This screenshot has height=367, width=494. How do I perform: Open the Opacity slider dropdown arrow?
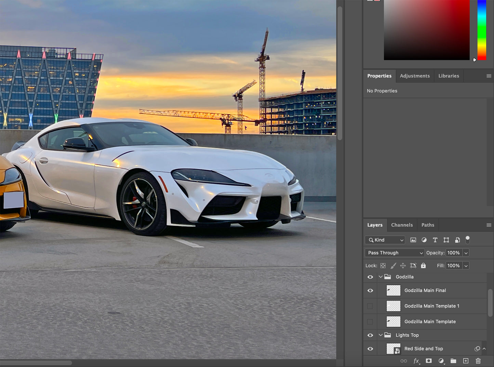pyautogui.click(x=466, y=253)
